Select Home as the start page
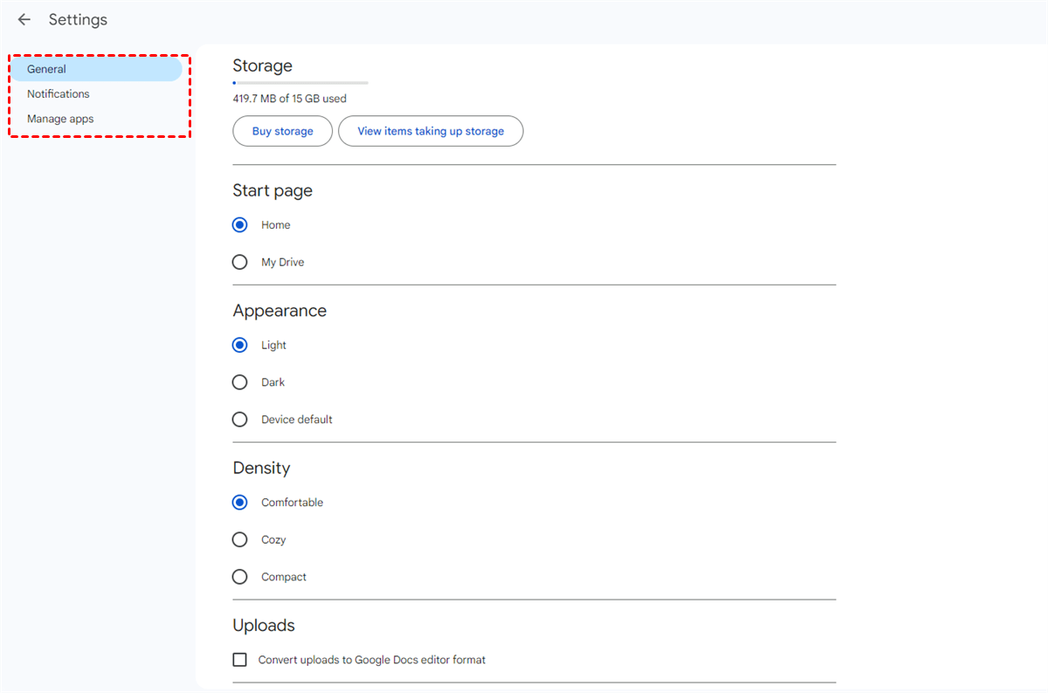 click(x=240, y=225)
